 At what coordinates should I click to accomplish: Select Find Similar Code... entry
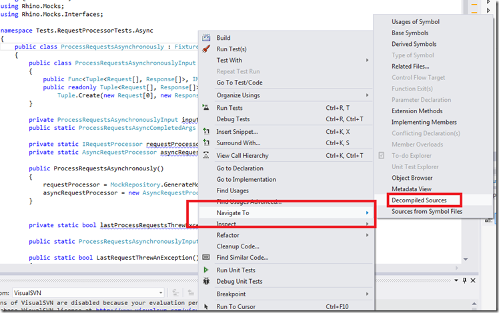pyautogui.click(x=242, y=257)
